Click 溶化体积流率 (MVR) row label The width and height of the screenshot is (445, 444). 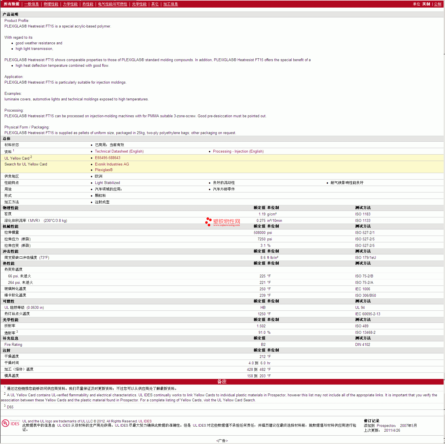click(36, 220)
